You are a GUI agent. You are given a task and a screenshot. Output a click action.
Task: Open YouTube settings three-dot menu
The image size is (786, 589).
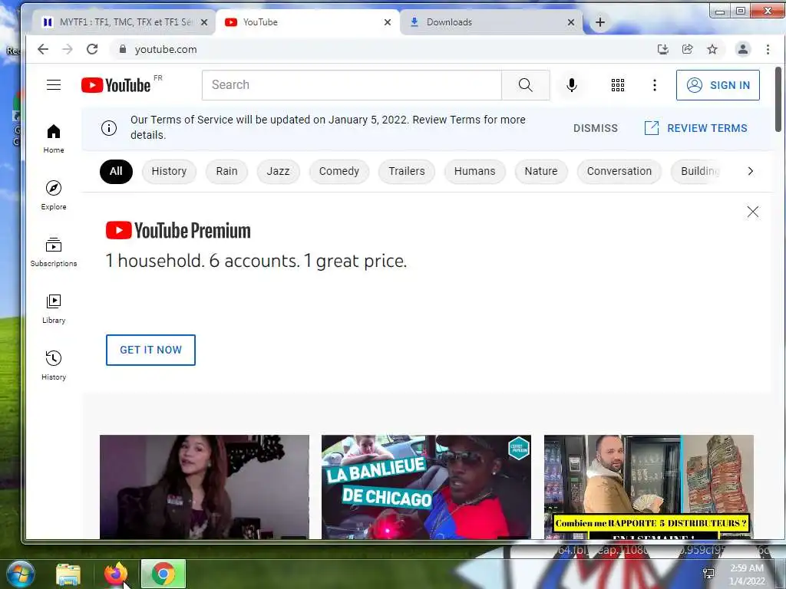(x=654, y=85)
